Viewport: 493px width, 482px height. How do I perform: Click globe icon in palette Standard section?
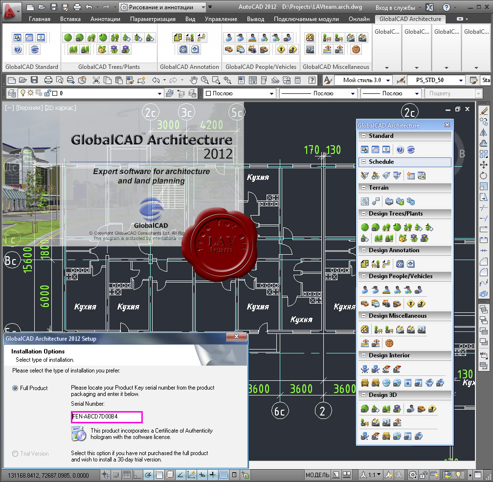[x=411, y=150]
